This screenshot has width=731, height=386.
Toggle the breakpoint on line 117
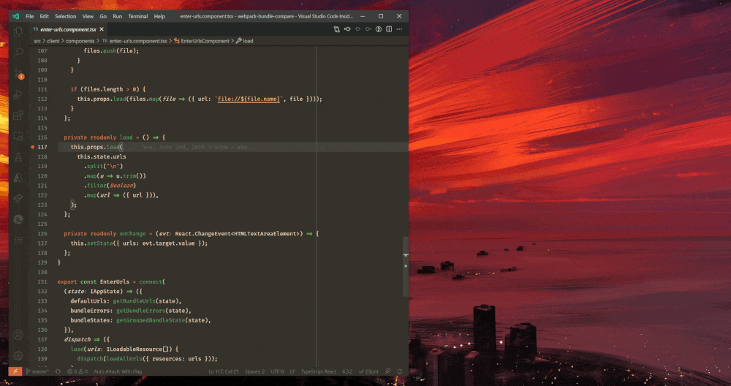click(34, 147)
